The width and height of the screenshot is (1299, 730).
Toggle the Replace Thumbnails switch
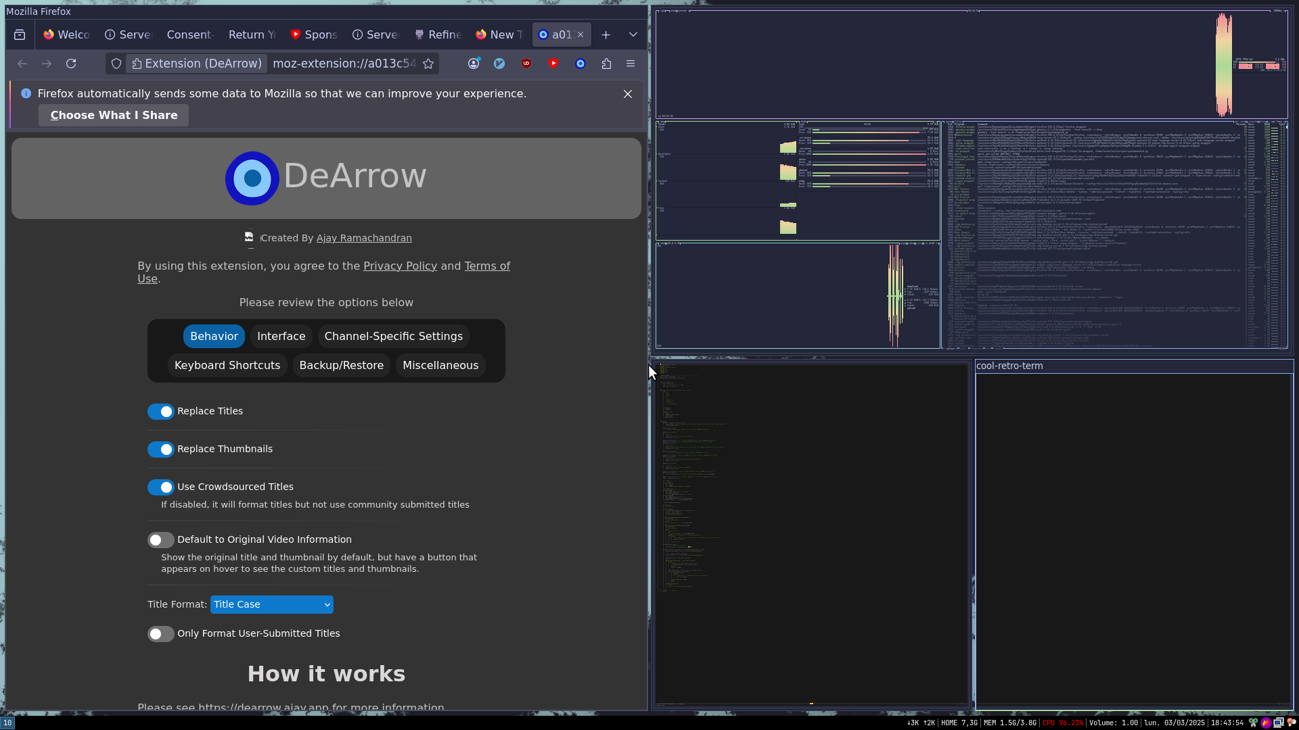[x=160, y=449]
